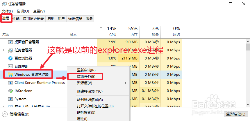Click the System process icon
This screenshot has width=250, height=121.
(10, 99)
